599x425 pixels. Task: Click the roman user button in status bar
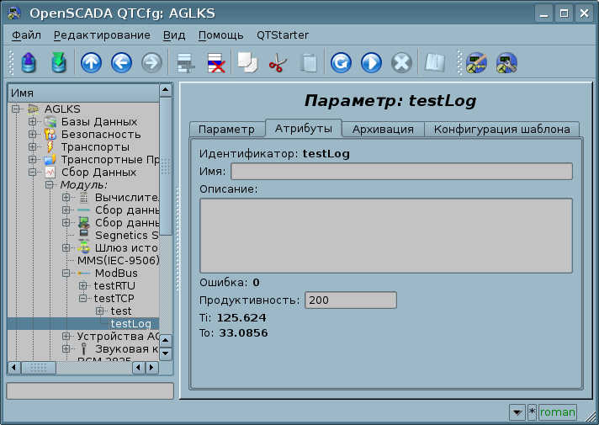tap(558, 412)
